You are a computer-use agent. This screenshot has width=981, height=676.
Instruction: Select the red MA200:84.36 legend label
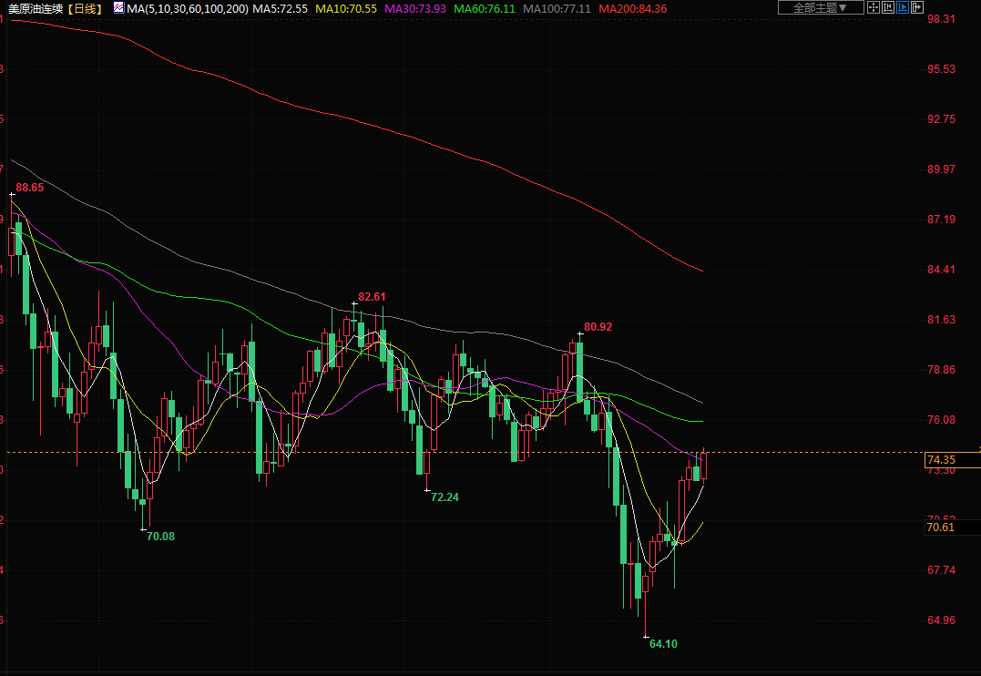[x=632, y=8]
